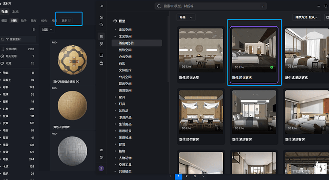329x180 pixels.
Task: Open the 现代 民宿大堂 model card
Action: coord(201,55)
